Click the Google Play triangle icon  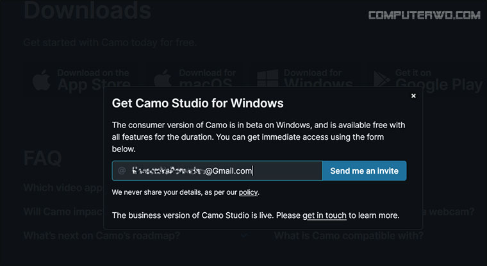(382, 79)
